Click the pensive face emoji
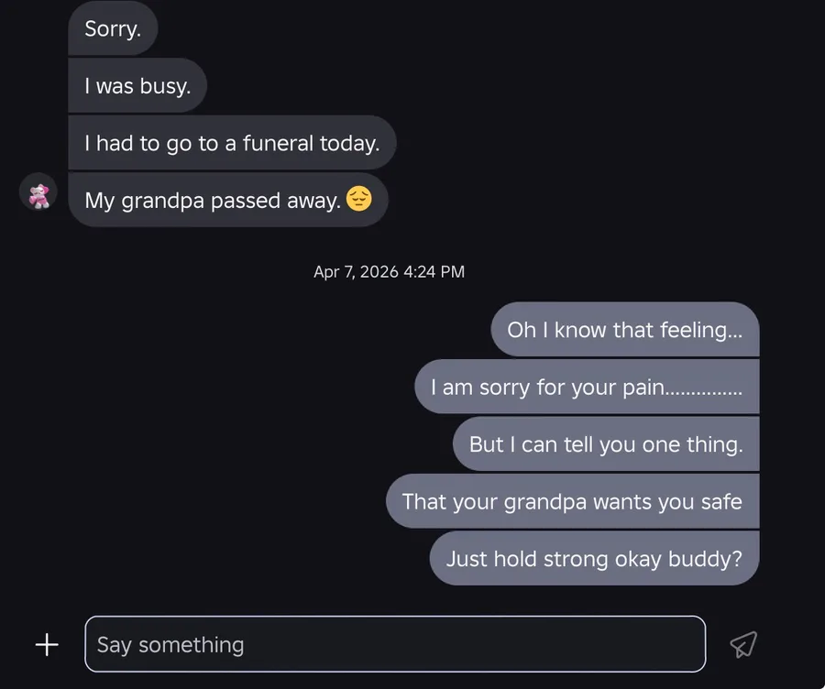Screen dimensions: 825x689 [x=358, y=199]
